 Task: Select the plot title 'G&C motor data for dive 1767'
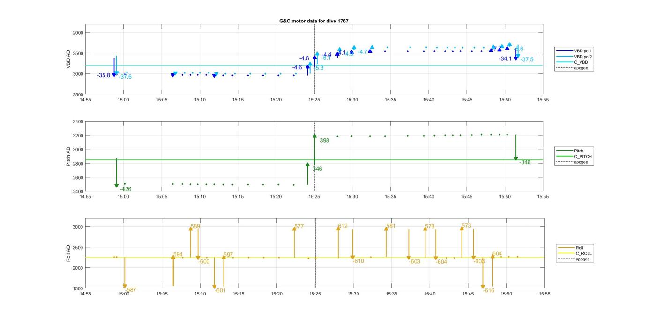click(313, 21)
